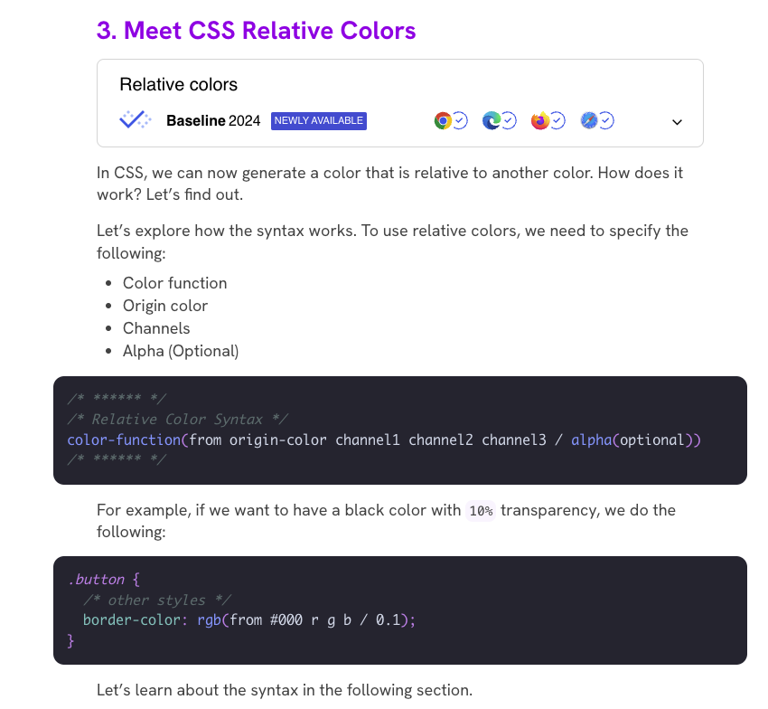Click the support checkmark beside Safari
This screenshot has height=709, width=768.
tap(607, 120)
